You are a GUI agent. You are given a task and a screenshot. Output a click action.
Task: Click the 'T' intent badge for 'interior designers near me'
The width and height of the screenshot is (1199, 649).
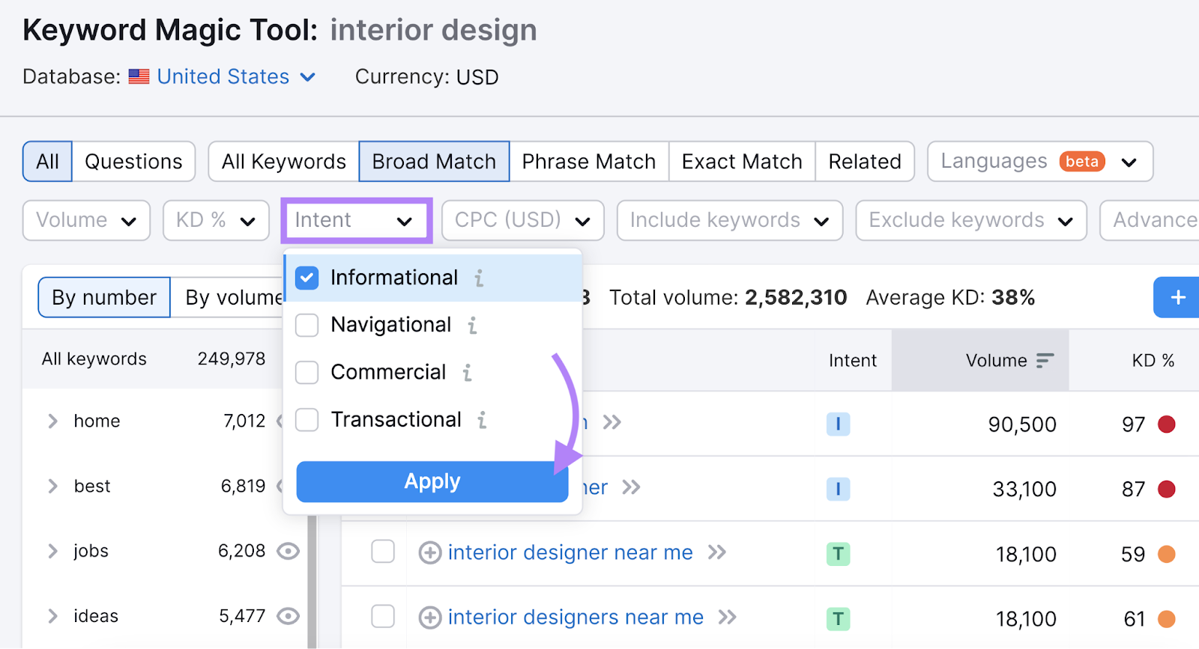839,617
